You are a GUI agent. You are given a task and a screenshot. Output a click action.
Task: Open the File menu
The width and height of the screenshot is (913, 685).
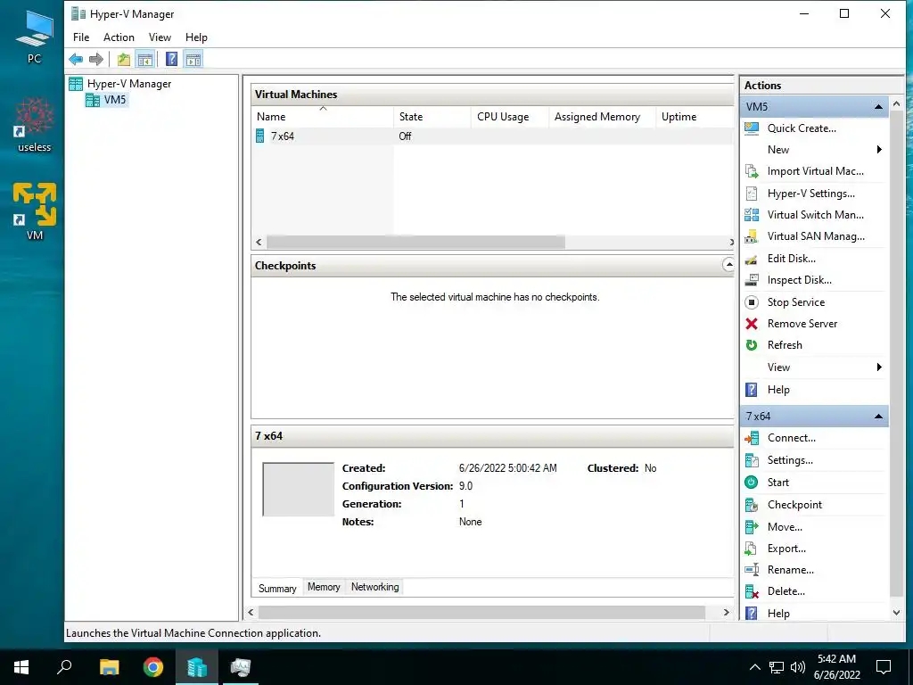pyautogui.click(x=81, y=37)
